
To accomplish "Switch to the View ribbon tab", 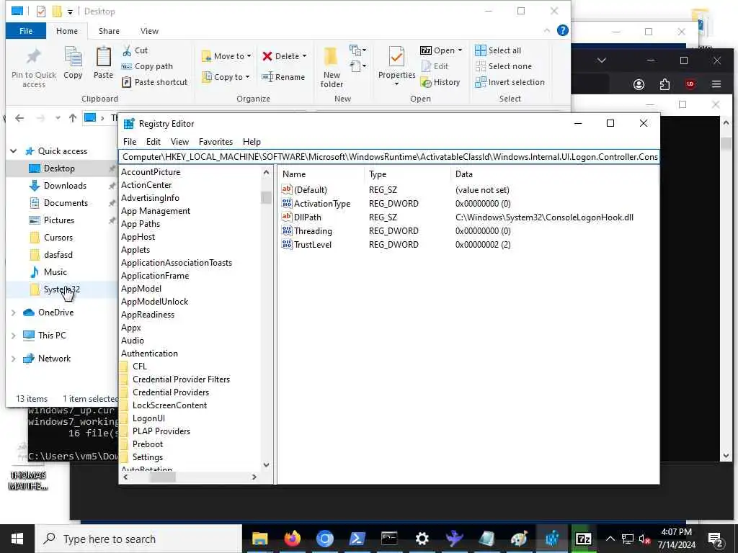I will click(x=149, y=31).
